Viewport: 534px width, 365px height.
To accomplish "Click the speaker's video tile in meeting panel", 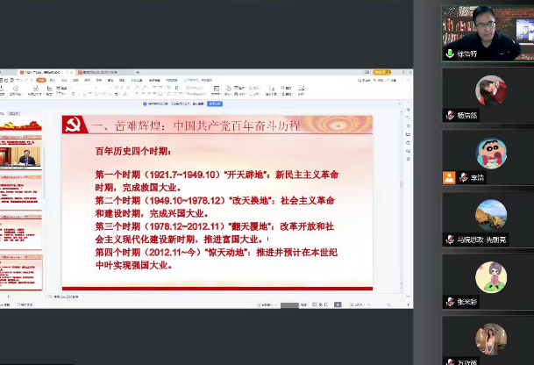I will (488, 33).
